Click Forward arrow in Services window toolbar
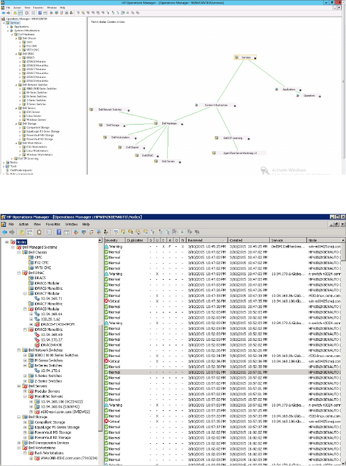346x466 pixels. 8,13
